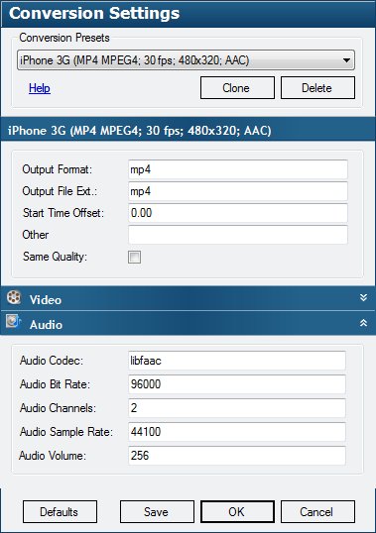Click the Video film reel icon

click(14, 297)
